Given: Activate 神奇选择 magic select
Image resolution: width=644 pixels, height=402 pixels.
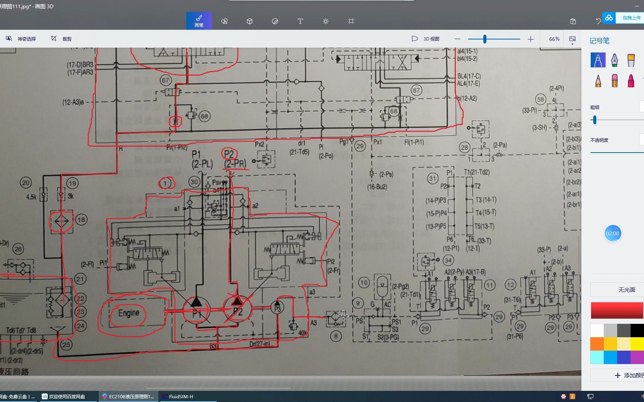Looking at the screenshot, I should pos(21,39).
